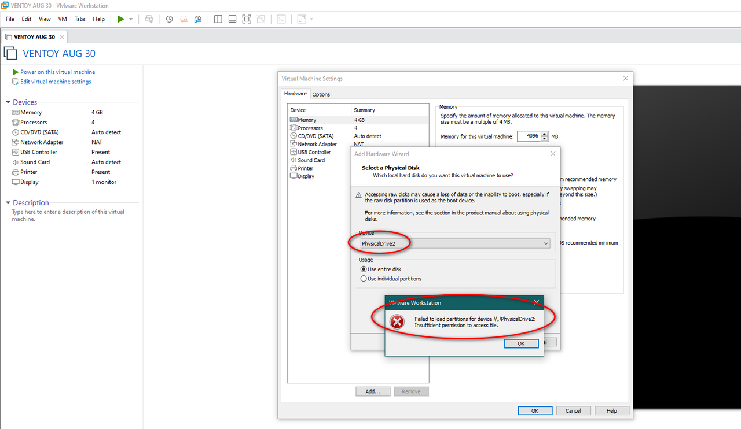Click CD/DVD (SATA) disc icon in left panel

[x=16, y=132]
